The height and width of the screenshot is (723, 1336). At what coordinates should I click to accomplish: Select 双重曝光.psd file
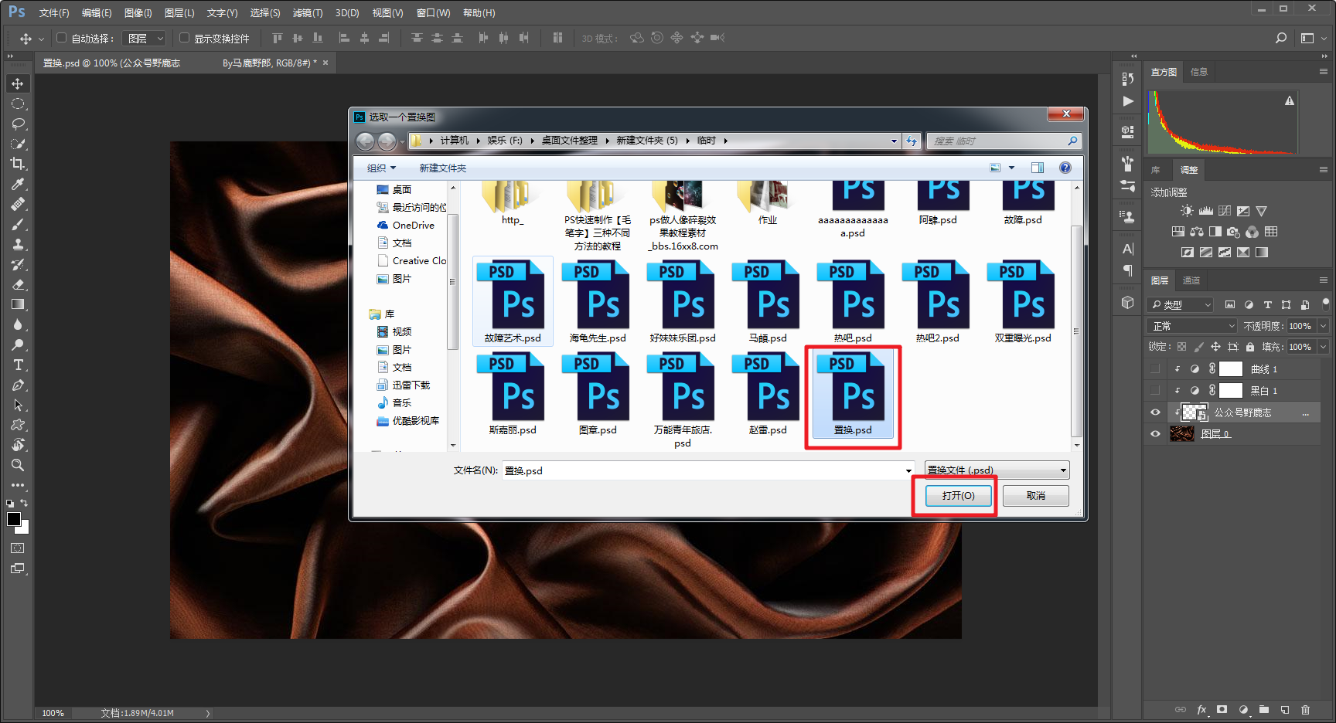point(1023,302)
